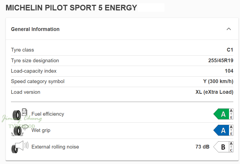Click the wet grip A-to-E scale indicator
This screenshot has height=164, width=240.
pos(231,130)
